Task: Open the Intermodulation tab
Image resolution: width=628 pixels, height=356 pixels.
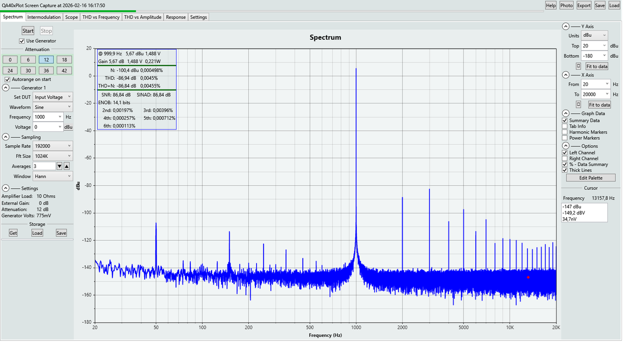Action: [x=44, y=17]
